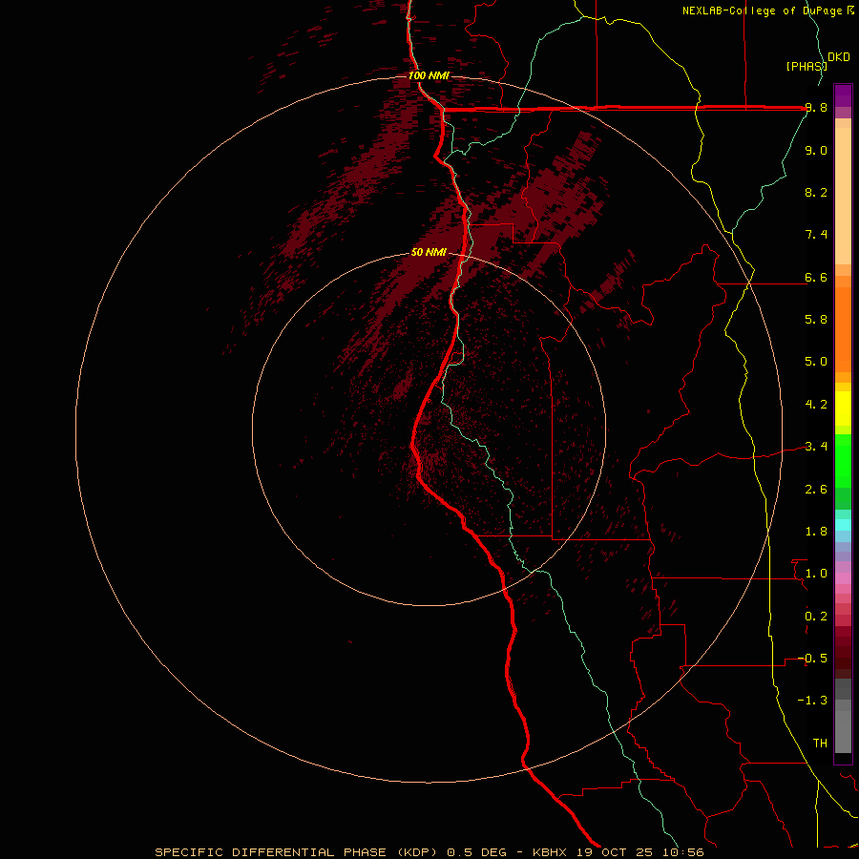This screenshot has width=859, height=859.
Task: Click the 2.6 scale value
Action: (816, 490)
